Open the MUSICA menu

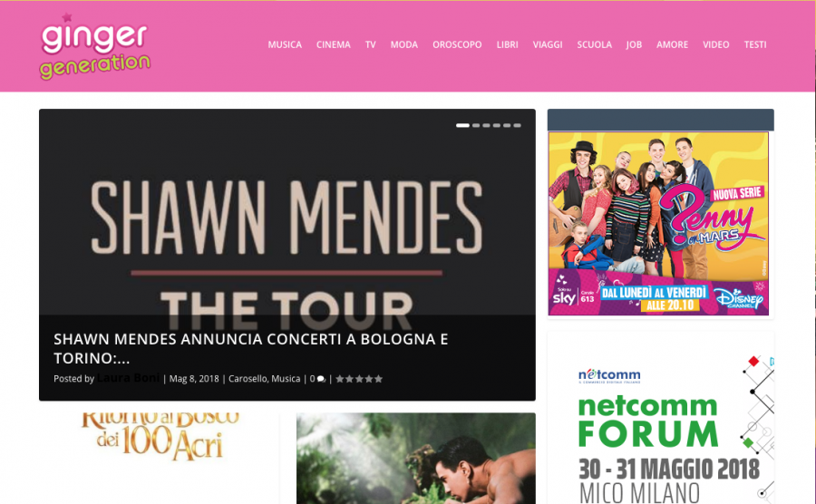tap(285, 44)
